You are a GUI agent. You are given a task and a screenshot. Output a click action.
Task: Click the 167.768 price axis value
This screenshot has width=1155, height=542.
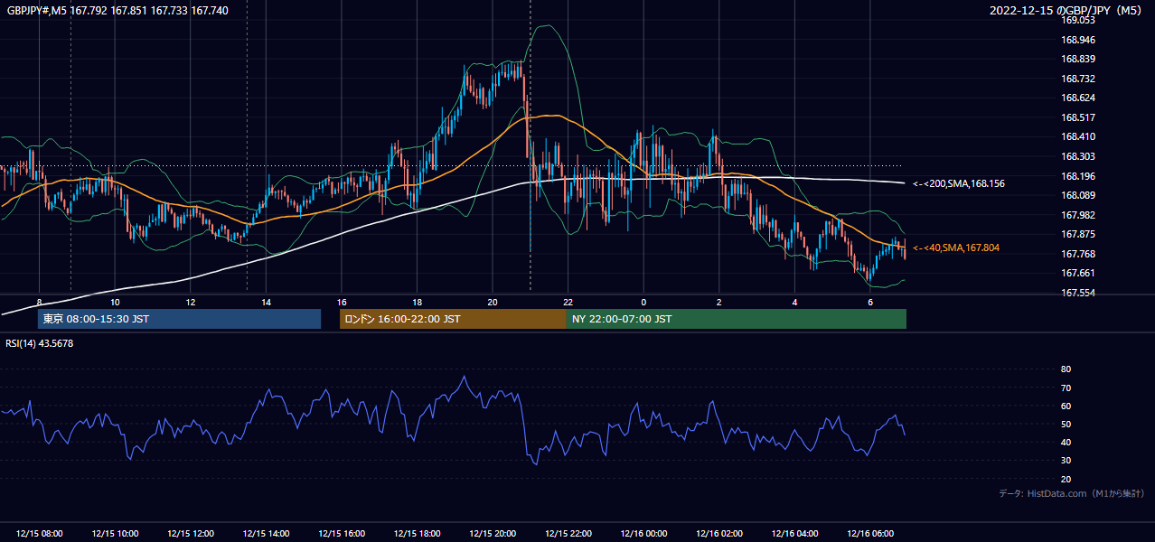click(x=1078, y=254)
